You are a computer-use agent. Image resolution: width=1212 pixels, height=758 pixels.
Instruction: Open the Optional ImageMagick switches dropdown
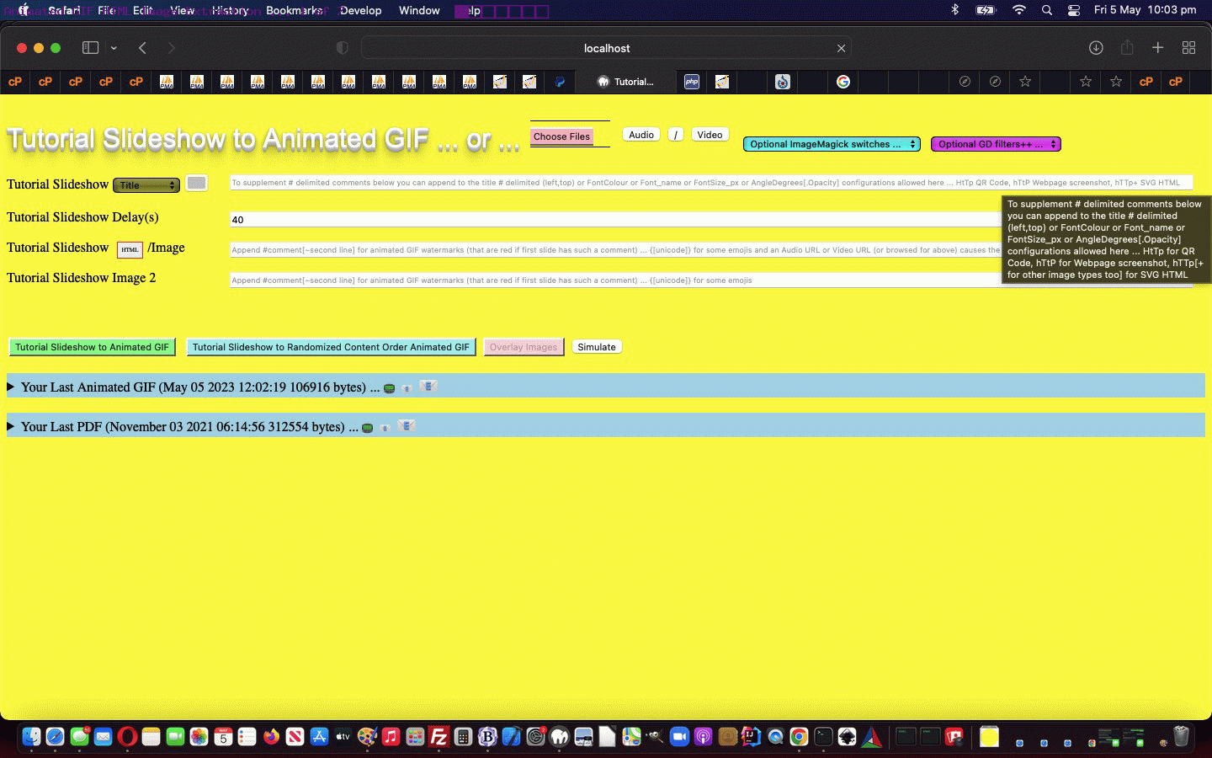(831, 144)
